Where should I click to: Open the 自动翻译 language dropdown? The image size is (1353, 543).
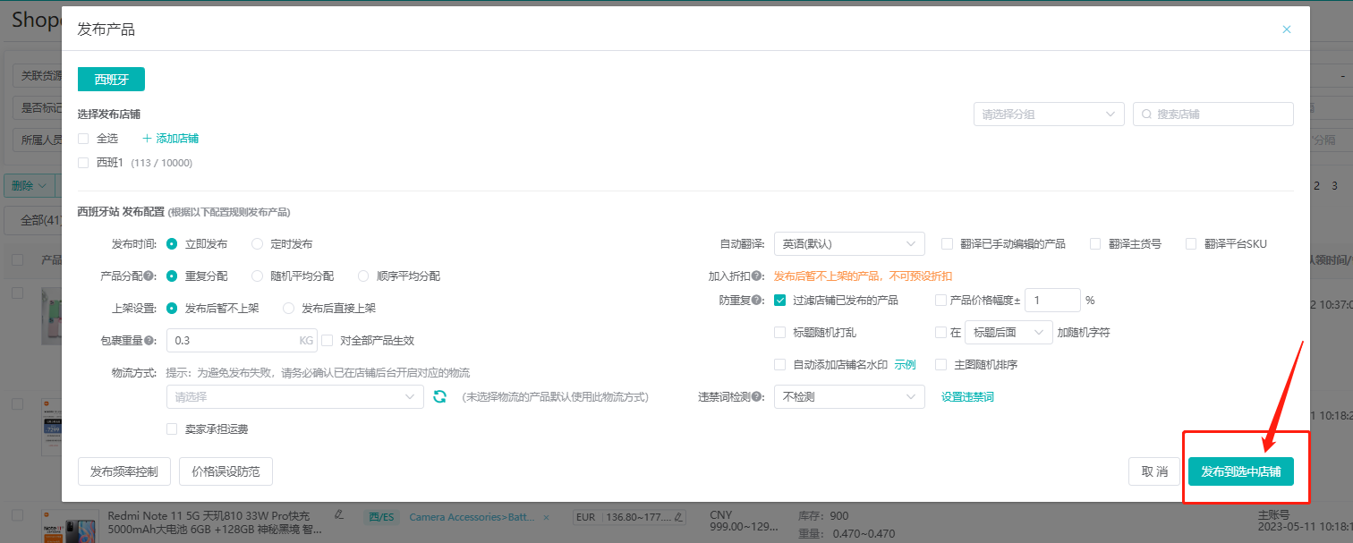click(x=848, y=242)
